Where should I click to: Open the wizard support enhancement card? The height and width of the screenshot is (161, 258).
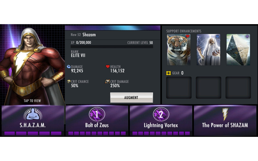(x=208, y=50)
